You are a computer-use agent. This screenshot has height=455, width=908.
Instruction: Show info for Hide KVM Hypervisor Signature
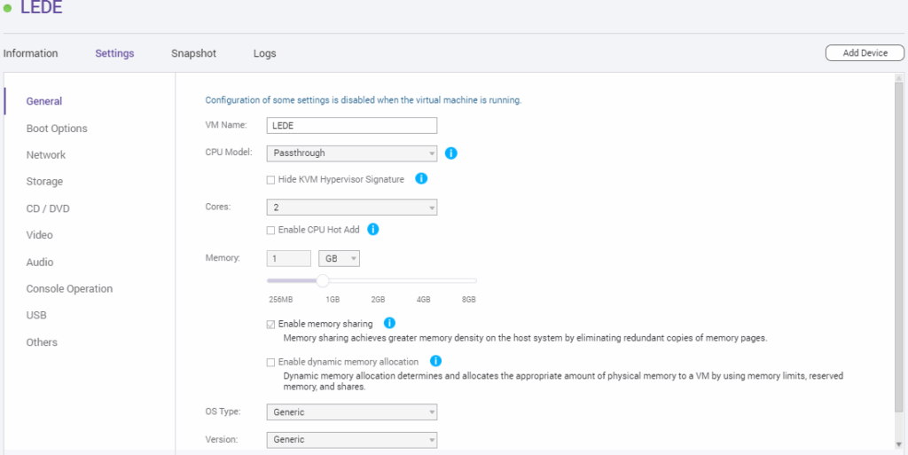point(421,178)
